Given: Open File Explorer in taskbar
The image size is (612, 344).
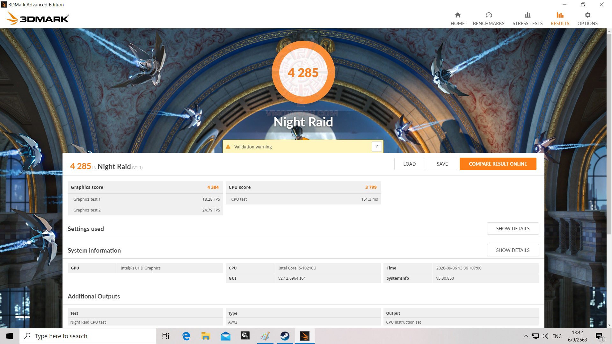Looking at the screenshot, I should (x=206, y=336).
